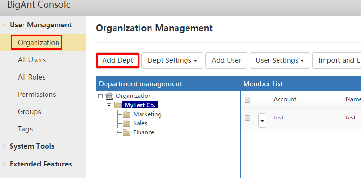Viewport: 361px width, 178px height.
Task: Click the Add User button
Action: (226, 60)
